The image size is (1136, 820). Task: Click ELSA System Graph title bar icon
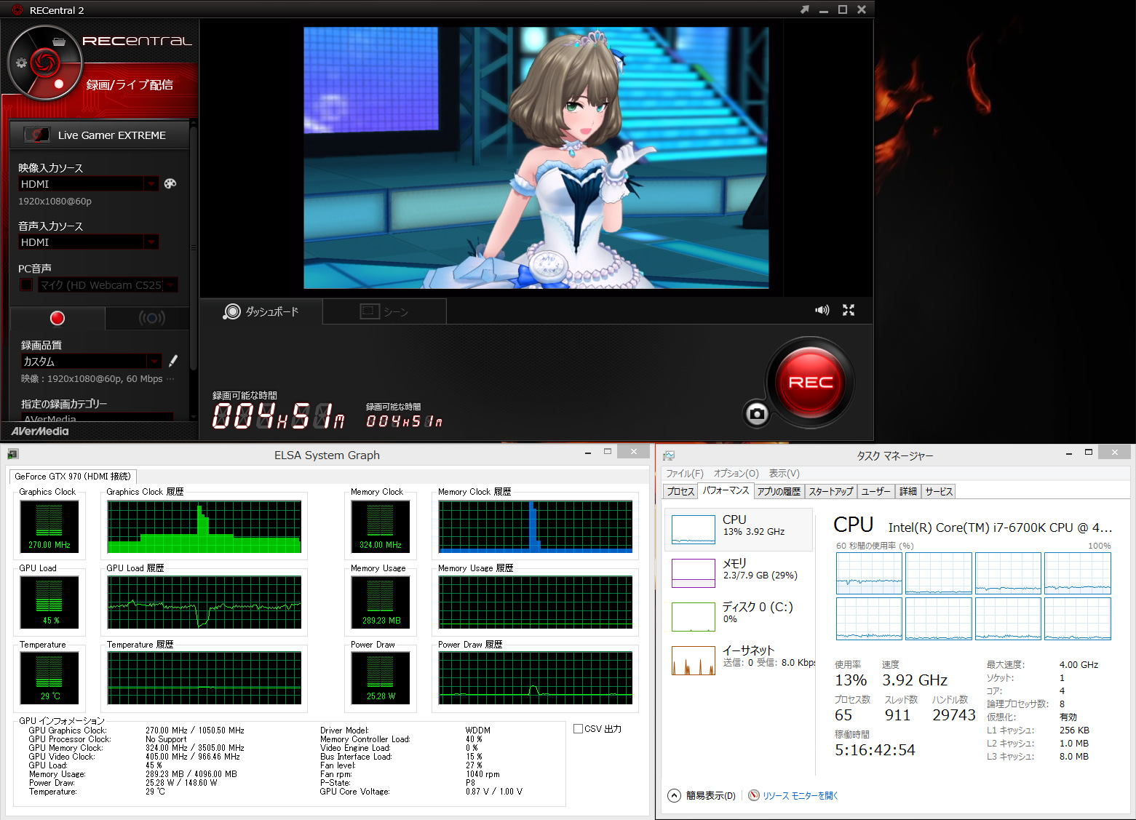coord(12,455)
